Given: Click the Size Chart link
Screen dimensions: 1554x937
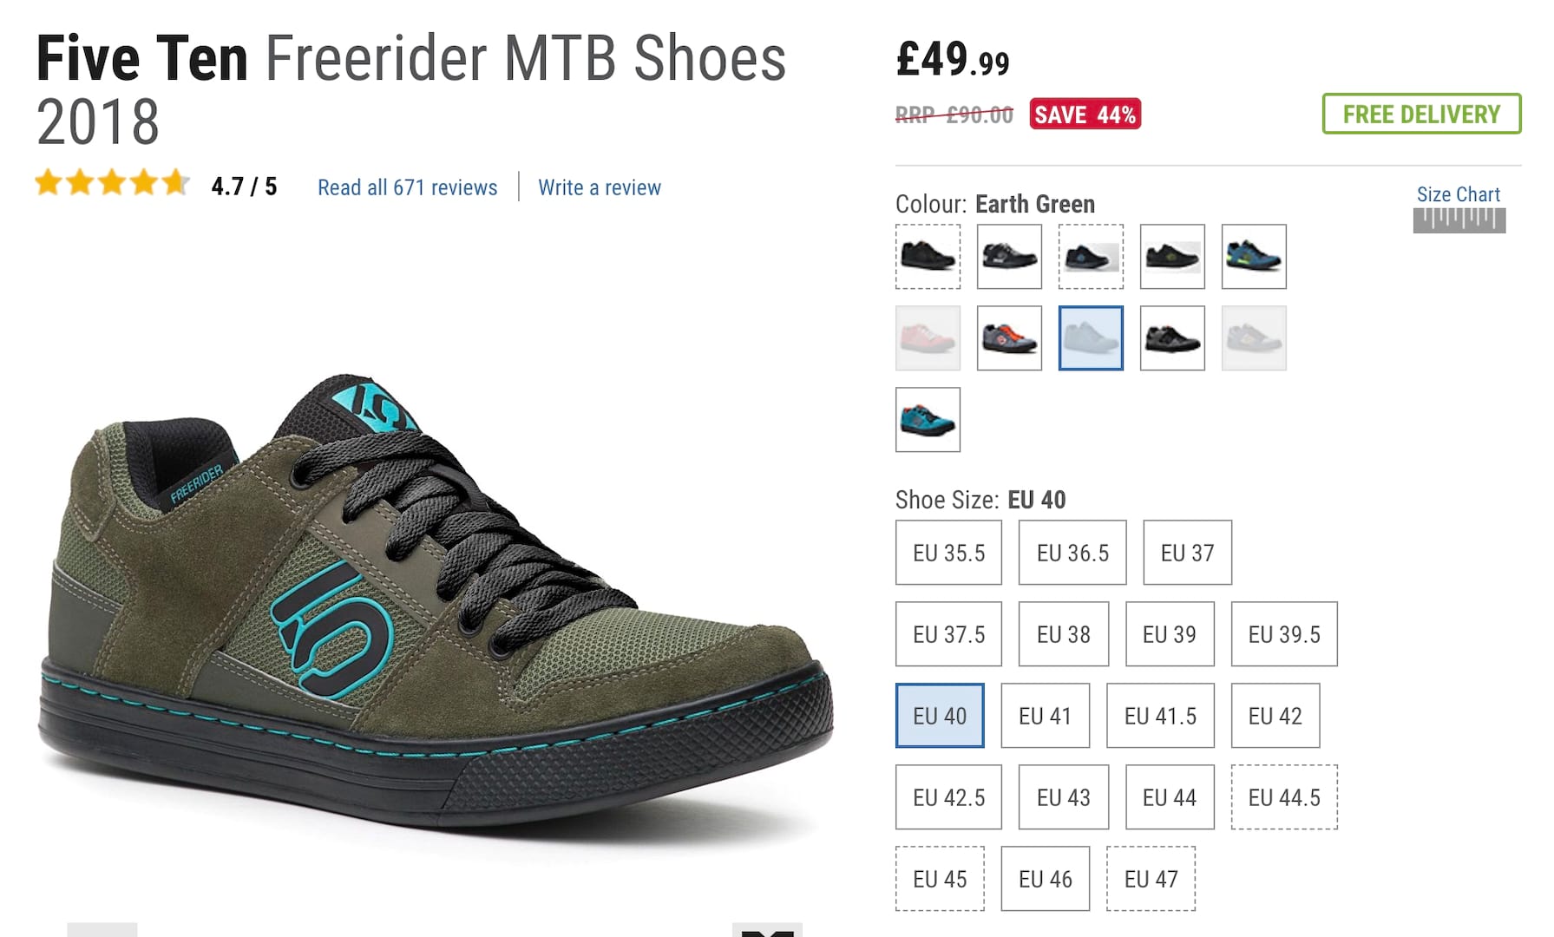Looking at the screenshot, I should click(x=1459, y=194).
